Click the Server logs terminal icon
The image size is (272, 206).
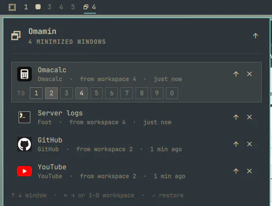click(24, 117)
